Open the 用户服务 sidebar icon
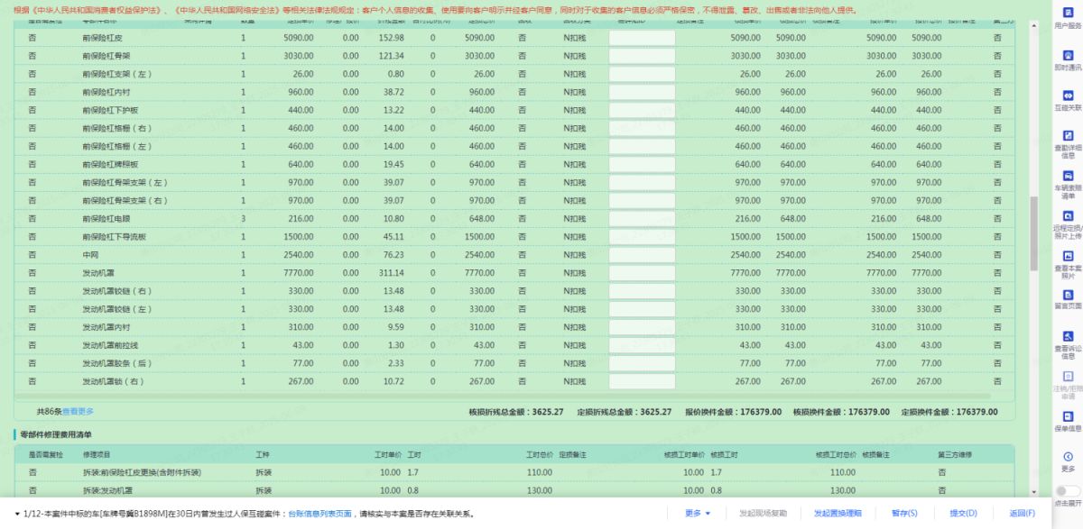 pos(1068,15)
